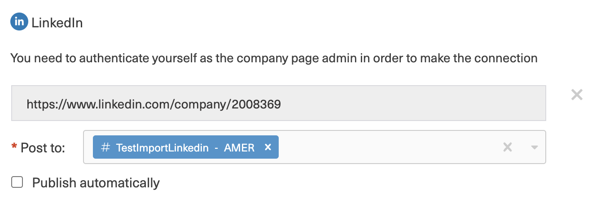Screen dimensions: 605x199
Task: Remove the TestImportLinkedin - AMER tag
Action: click(268, 147)
